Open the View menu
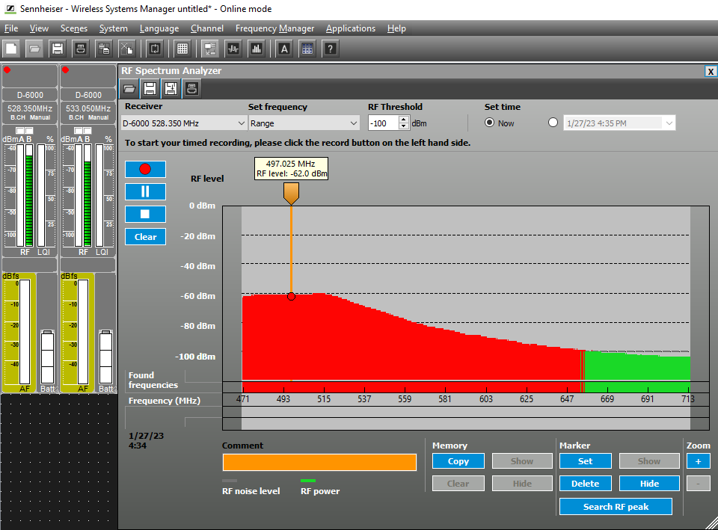This screenshot has width=718, height=530. [x=39, y=28]
